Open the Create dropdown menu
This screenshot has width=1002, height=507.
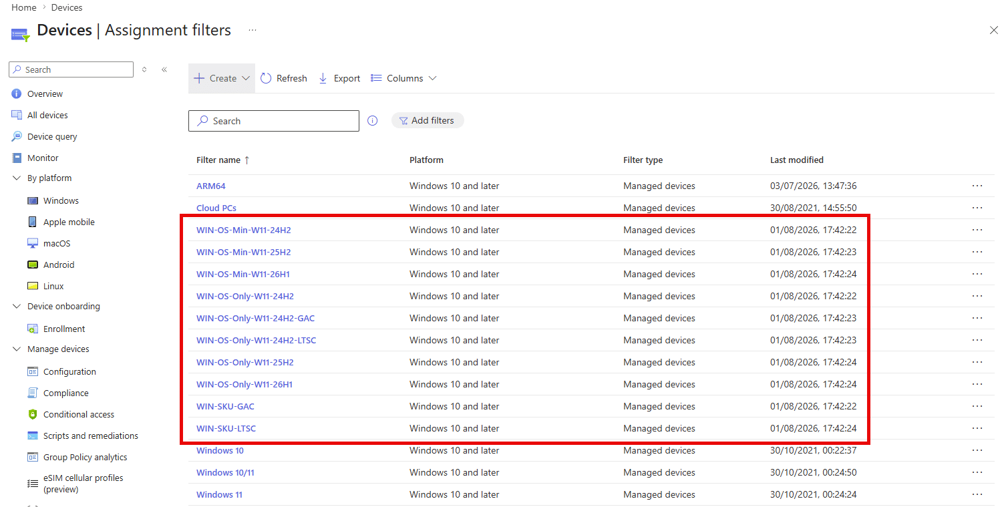coord(222,78)
